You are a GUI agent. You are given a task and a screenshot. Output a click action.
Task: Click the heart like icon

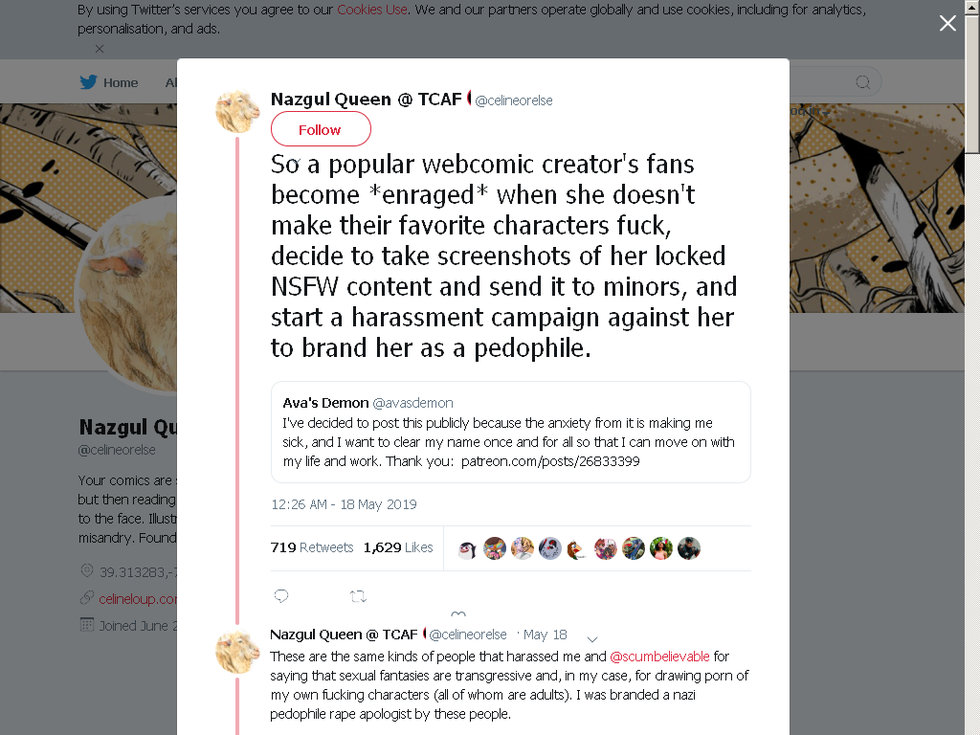click(458, 613)
